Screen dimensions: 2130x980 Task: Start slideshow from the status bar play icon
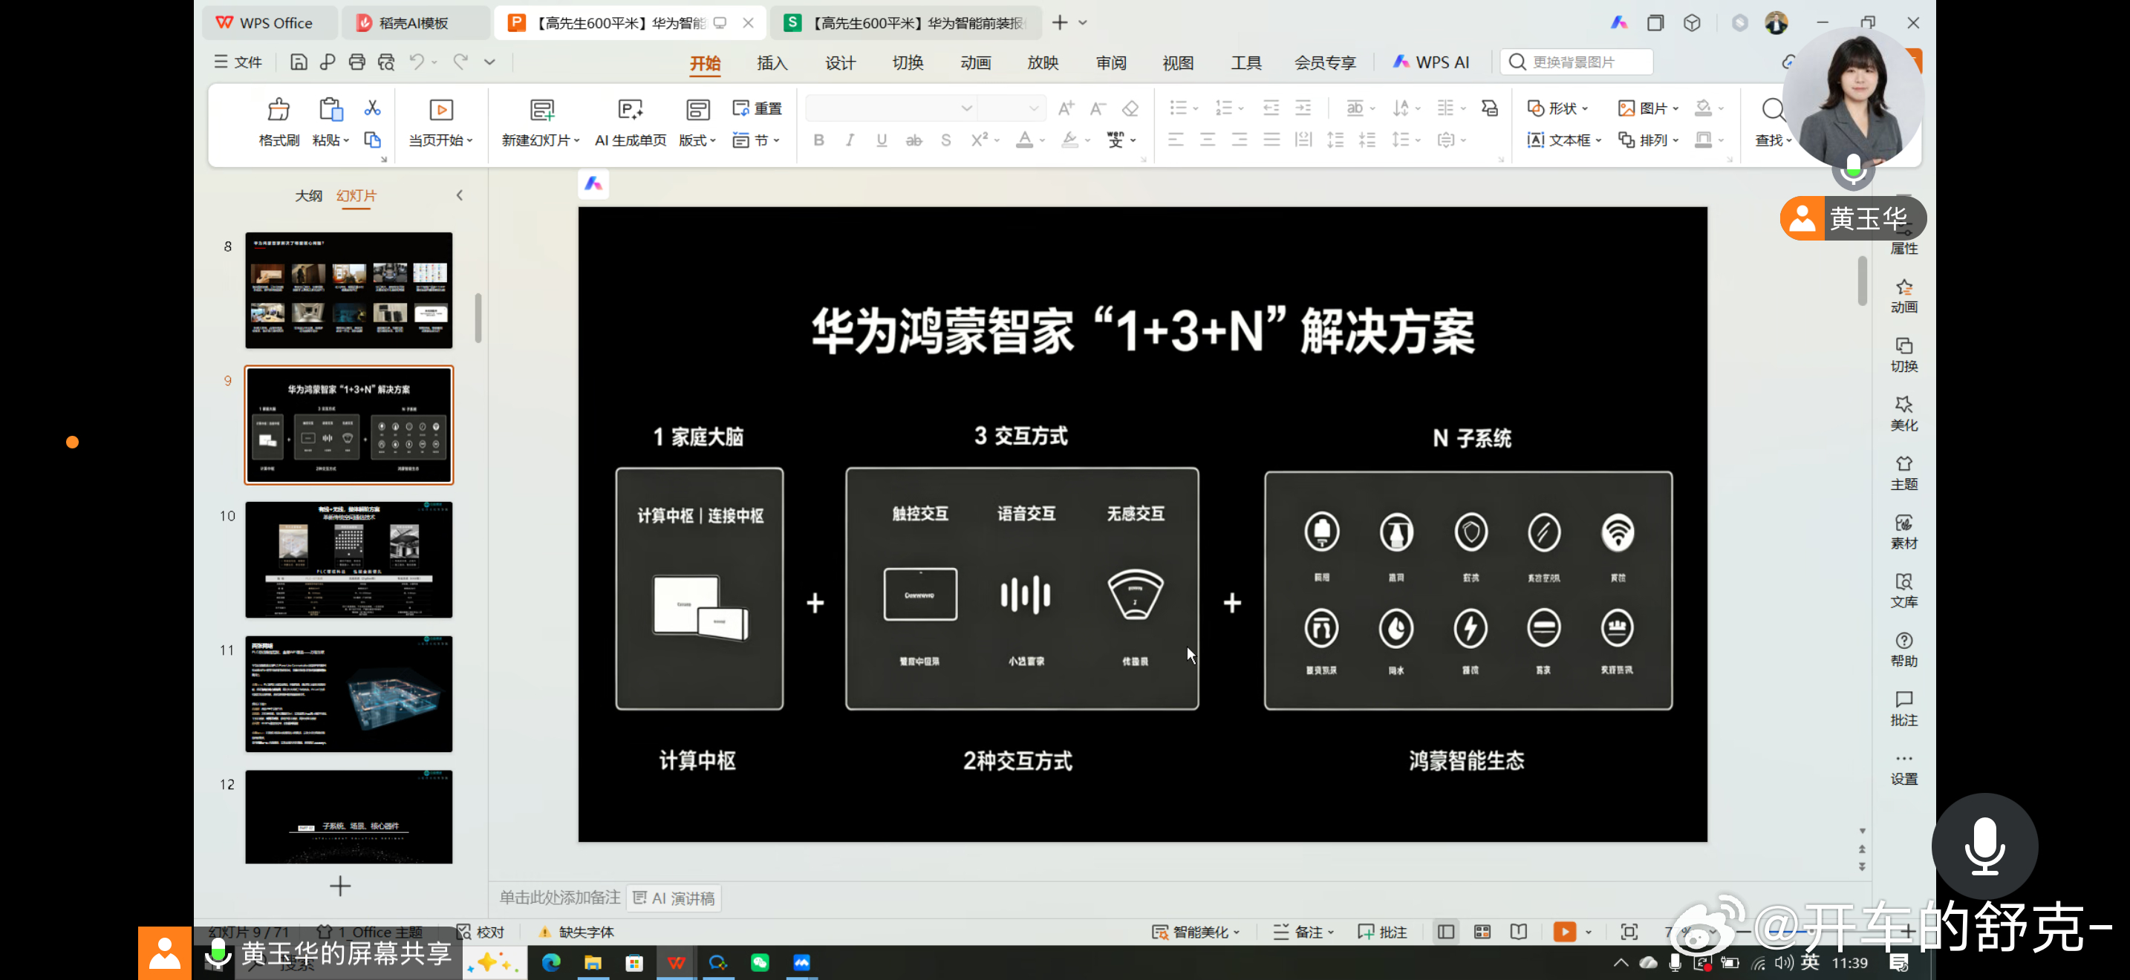[x=1564, y=931]
